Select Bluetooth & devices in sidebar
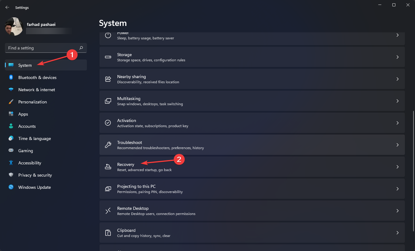415x251 pixels. (37, 77)
